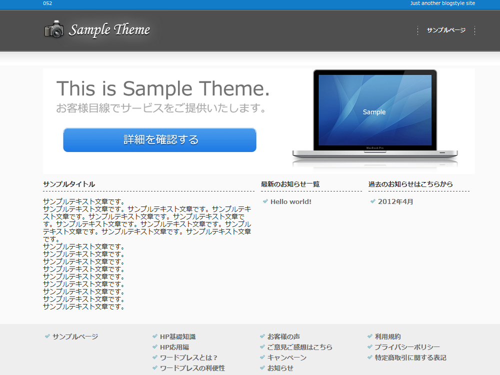Click the 過去のお知らせはこちらから heading

410,184
